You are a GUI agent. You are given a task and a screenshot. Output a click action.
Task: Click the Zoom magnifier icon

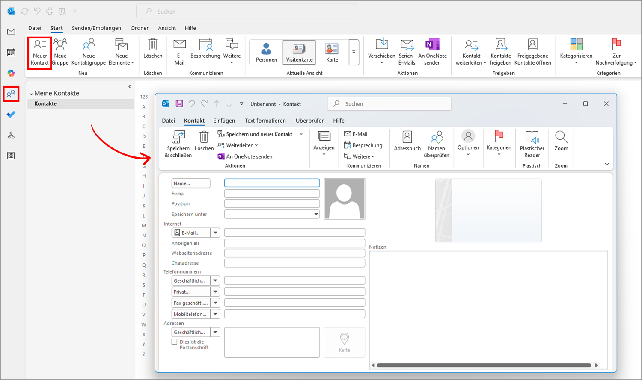pos(561,137)
